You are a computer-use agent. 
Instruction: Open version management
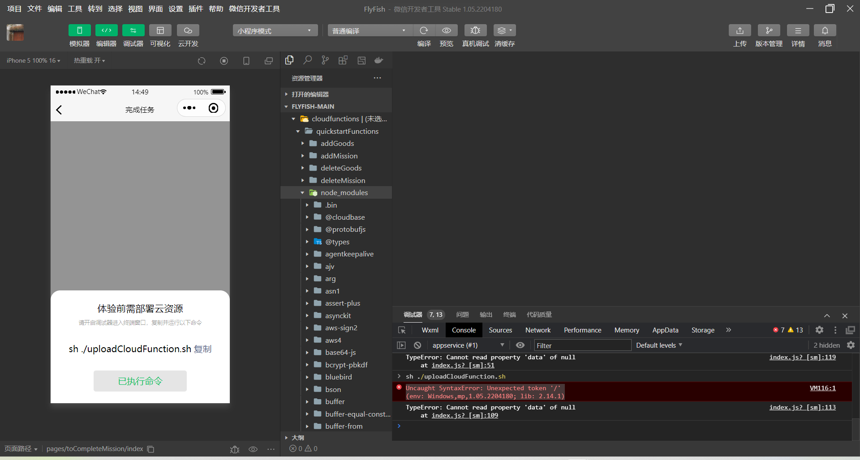pos(769,30)
